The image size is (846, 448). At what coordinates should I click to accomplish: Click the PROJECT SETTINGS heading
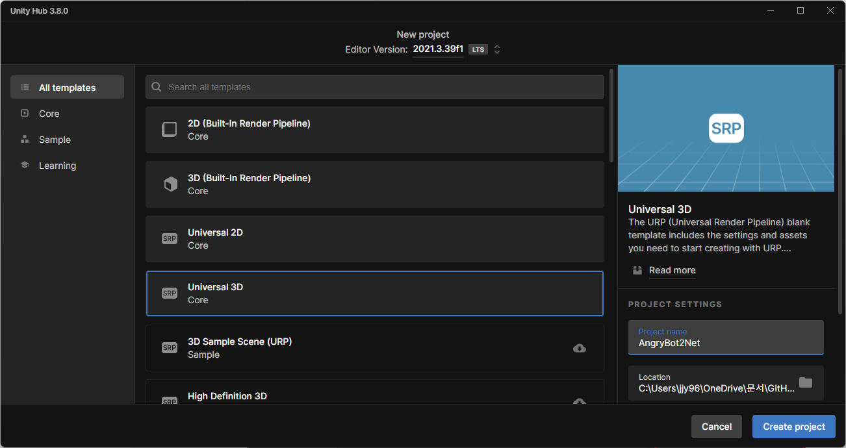[x=675, y=304]
